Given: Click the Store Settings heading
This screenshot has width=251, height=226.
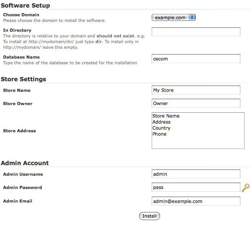Looking at the screenshot, I should [24, 79].
